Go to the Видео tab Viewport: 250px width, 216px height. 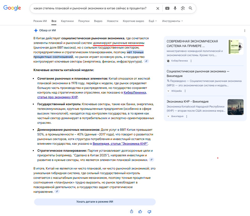(98, 21)
